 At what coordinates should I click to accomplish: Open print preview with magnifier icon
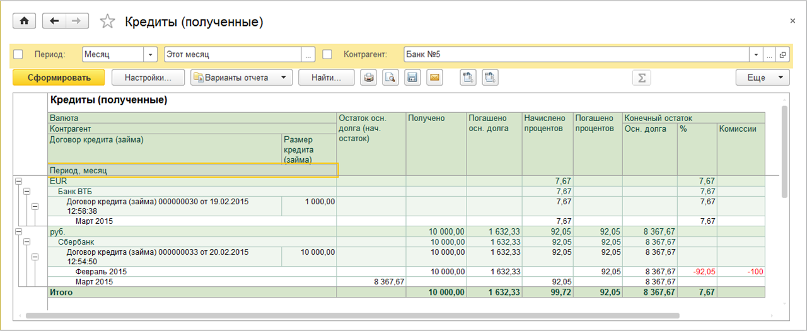(x=390, y=78)
